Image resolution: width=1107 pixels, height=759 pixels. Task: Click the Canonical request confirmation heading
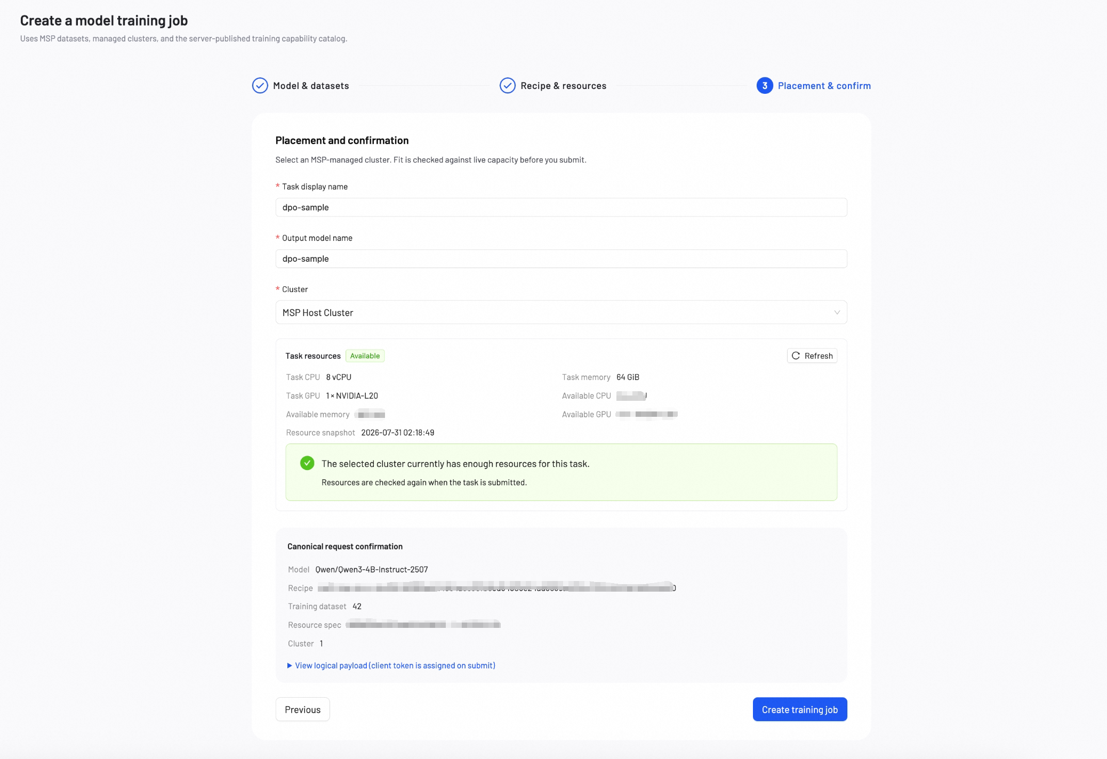344,546
